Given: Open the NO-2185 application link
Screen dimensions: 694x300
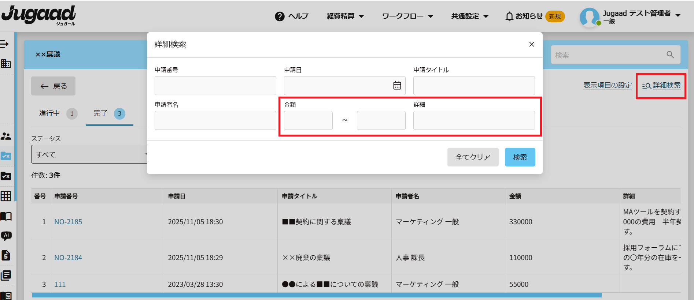Looking at the screenshot, I should (x=68, y=222).
